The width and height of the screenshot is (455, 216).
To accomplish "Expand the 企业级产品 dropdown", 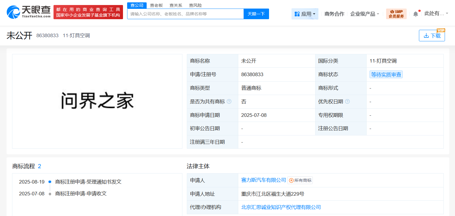I will (x=365, y=14).
